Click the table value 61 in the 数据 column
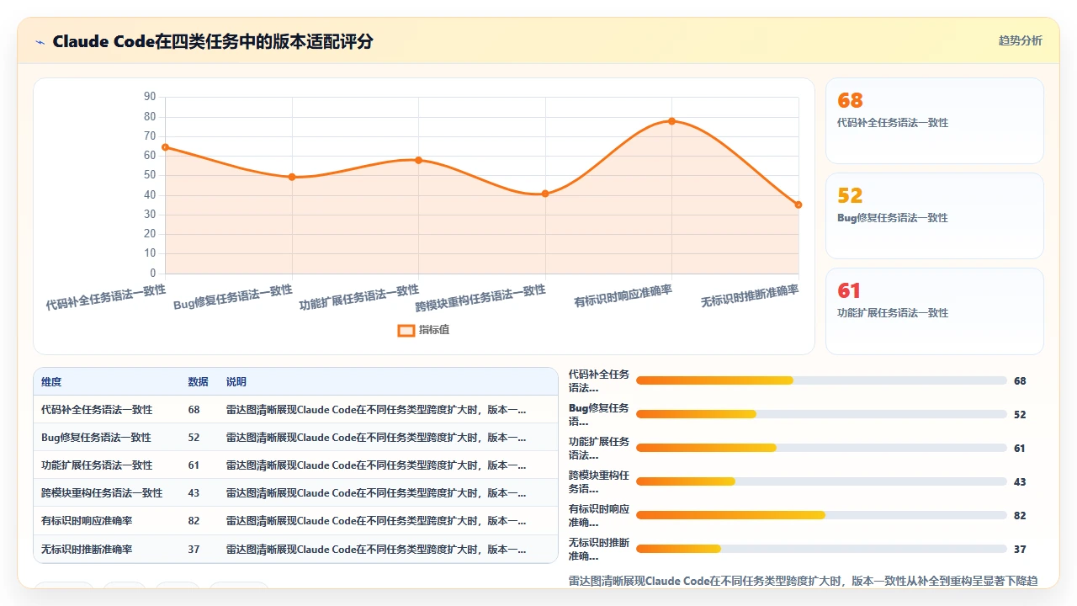1077x606 pixels. click(x=194, y=465)
